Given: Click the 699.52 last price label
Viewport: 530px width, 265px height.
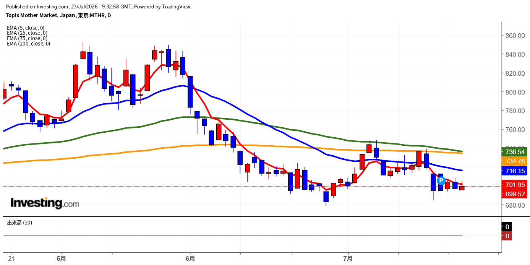Looking at the screenshot, I should (514, 194).
